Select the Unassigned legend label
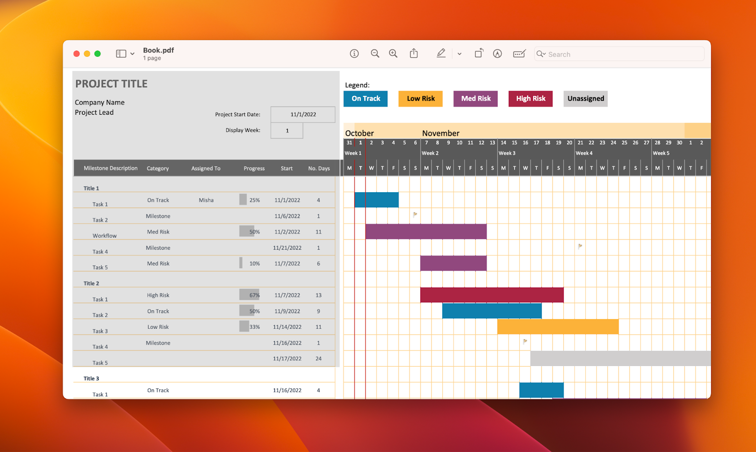This screenshot has height=452, width=756. pos(585,99)
